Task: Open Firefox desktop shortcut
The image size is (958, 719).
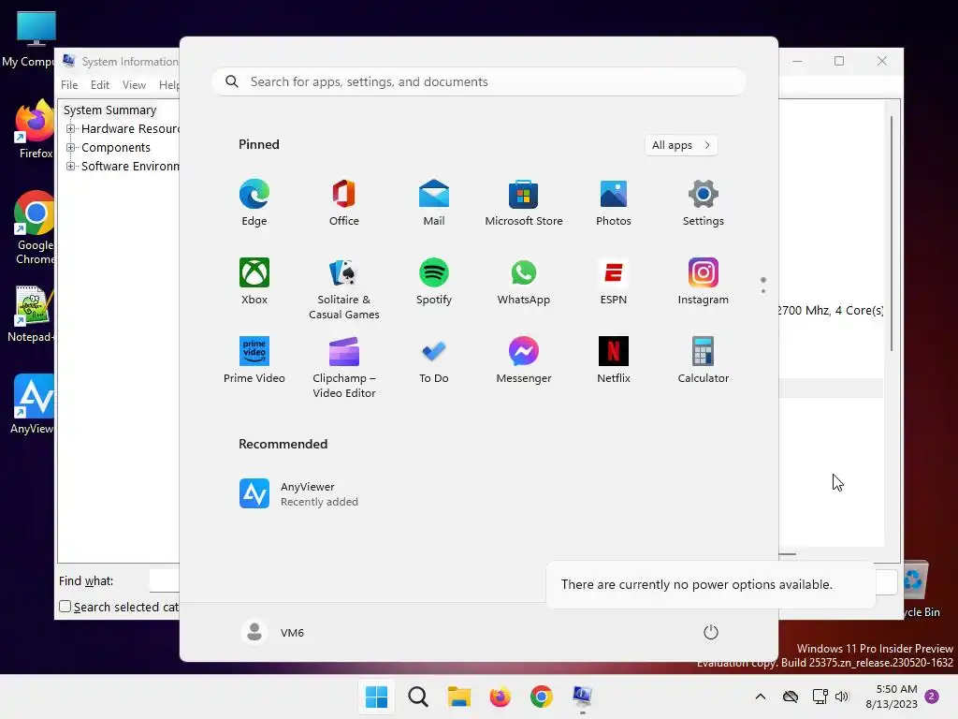Action: click(x=35, y=129)
